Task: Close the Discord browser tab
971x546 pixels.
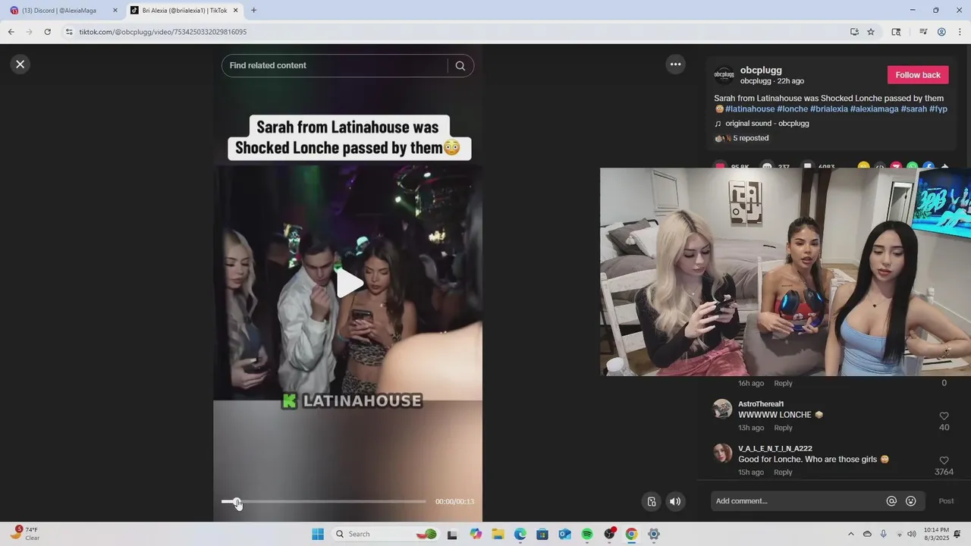Action: pyautogui.click(x=115, y=11)
